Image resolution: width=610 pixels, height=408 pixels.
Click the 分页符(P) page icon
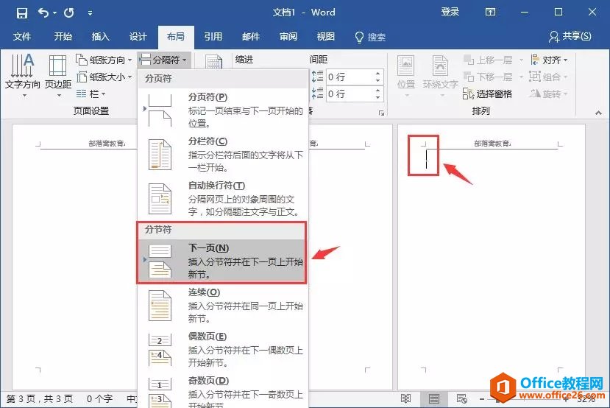coord(160,110)
